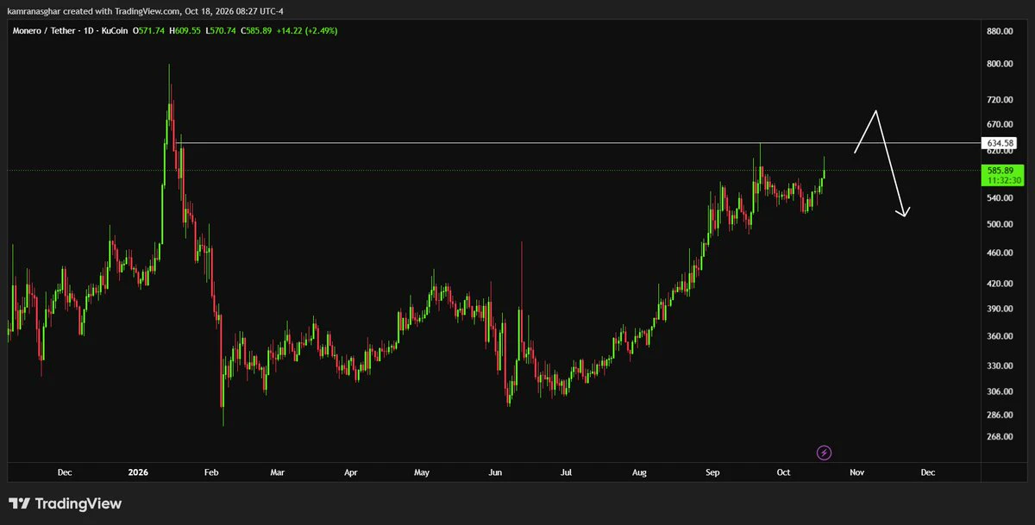Click the 360.00 price axis label

click(x=1000, y=336)
